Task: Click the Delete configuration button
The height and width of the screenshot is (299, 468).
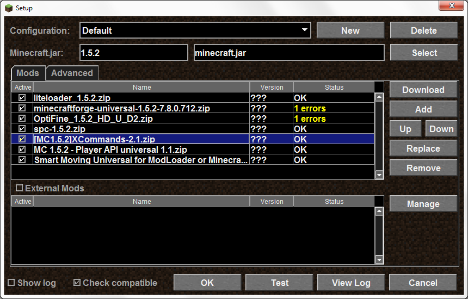Action: (424, 30)
